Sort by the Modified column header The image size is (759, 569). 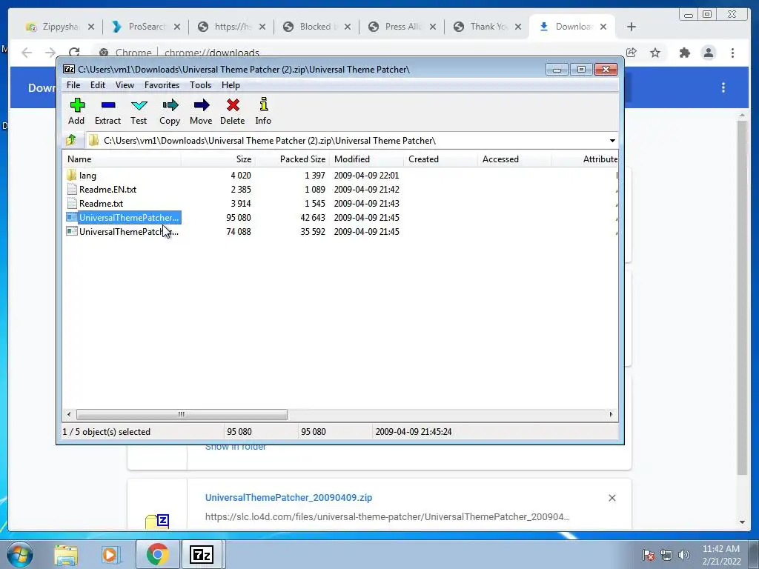(366, 159)
